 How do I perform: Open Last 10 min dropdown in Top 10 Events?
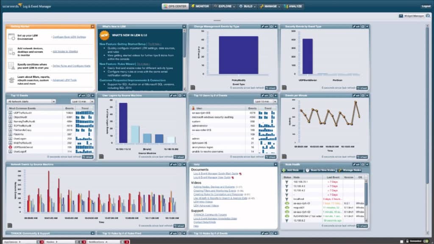coord(82,102)
